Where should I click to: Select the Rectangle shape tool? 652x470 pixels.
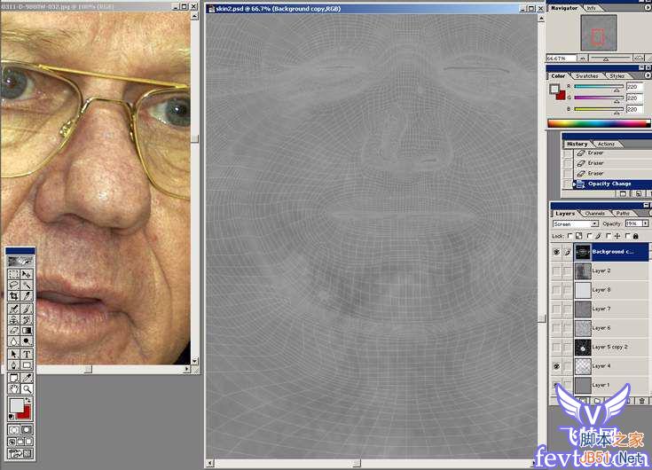27,365
